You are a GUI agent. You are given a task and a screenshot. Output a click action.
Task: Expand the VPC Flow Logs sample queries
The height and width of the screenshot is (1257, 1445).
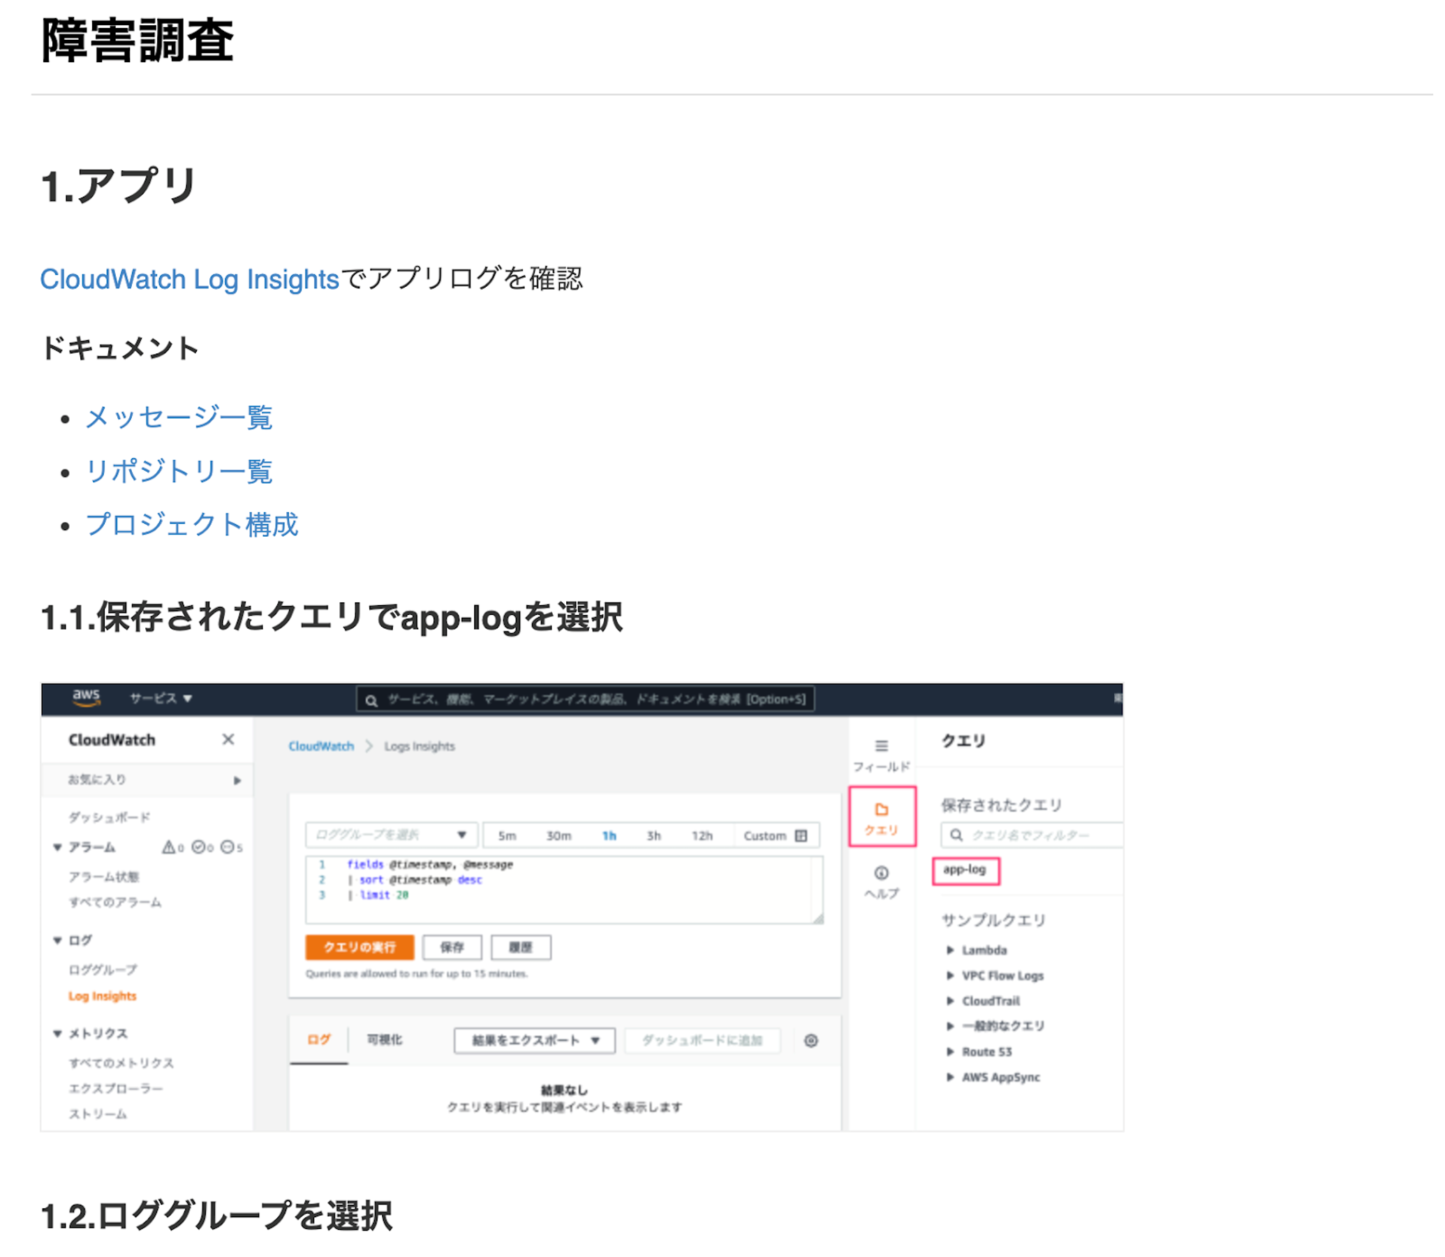pyautogui.click(x=995, y=976)
